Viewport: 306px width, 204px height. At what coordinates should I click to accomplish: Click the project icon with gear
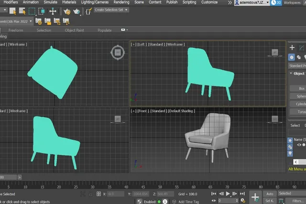pyautogui.click(x=38, y=21)
